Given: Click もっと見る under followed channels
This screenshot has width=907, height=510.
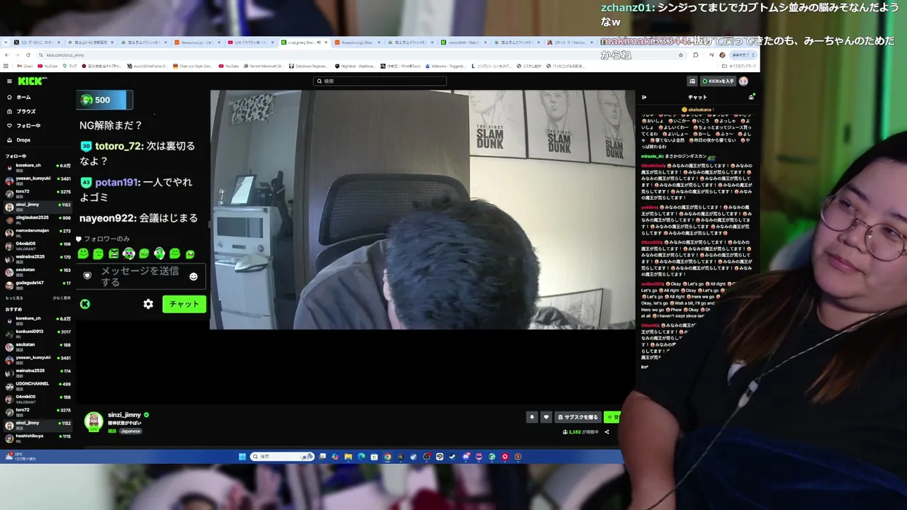Looking at the screenshot, I should 14,298.
